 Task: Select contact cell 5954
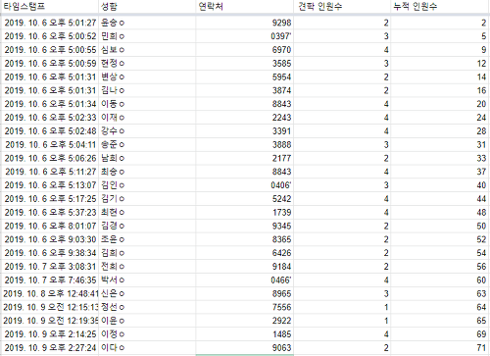[x=245, y=76]
